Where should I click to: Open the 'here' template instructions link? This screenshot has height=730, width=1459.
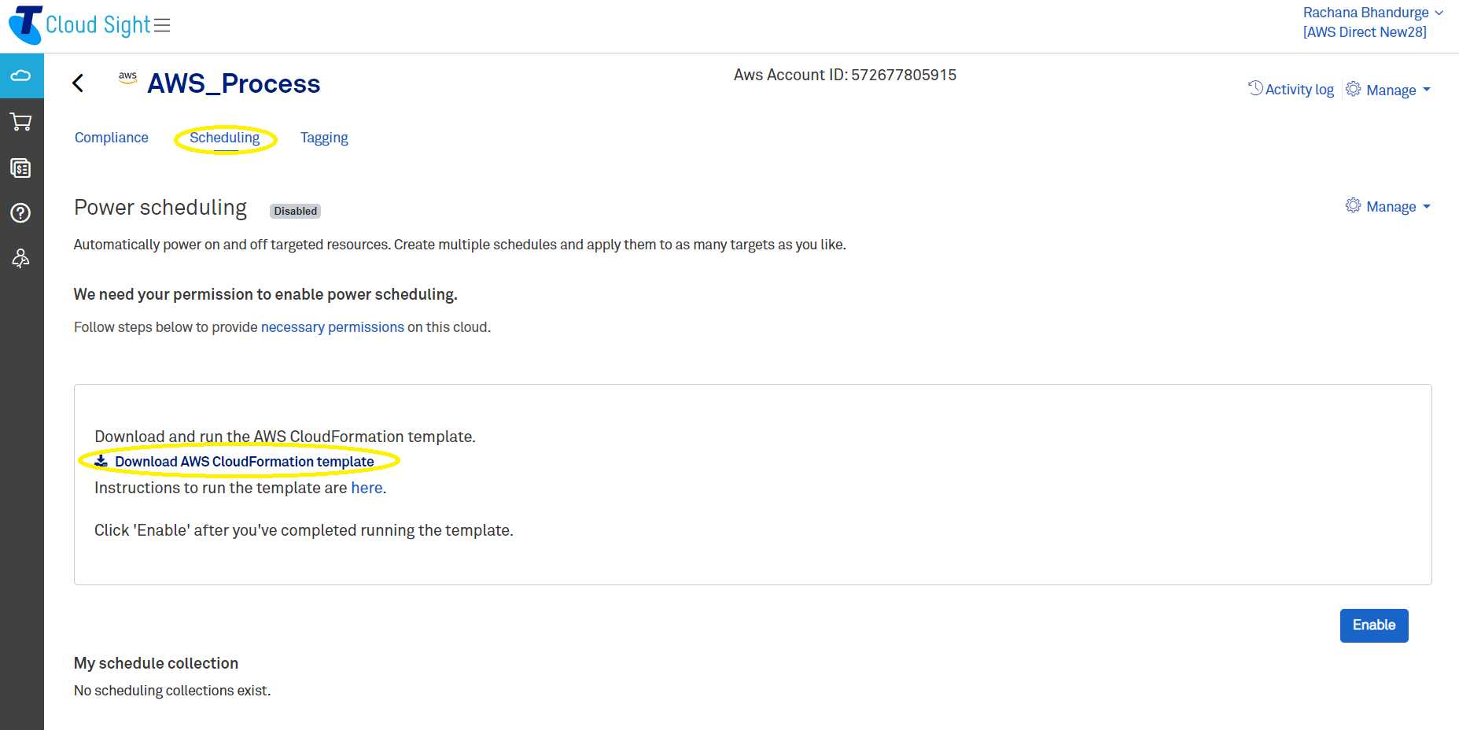click(367, 488)
